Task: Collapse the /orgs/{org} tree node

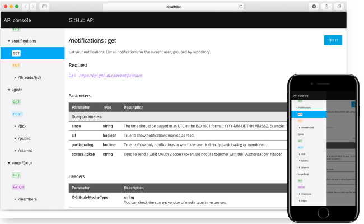Action: [x=9, y=163]
